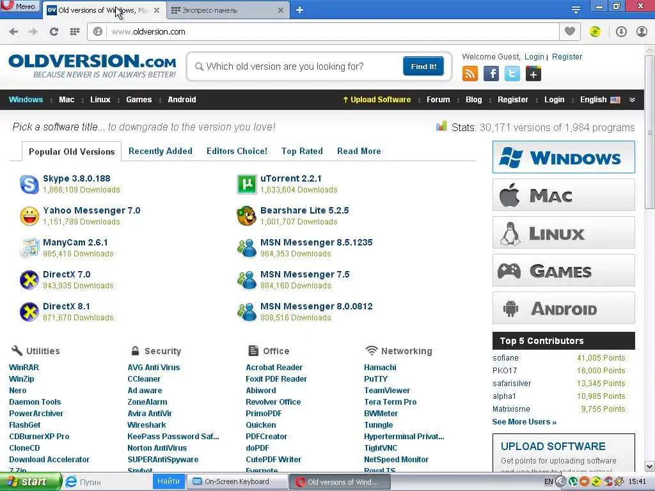Open the Skype 3.8.0.188 link
655x491 pixels.
[77, 179]
